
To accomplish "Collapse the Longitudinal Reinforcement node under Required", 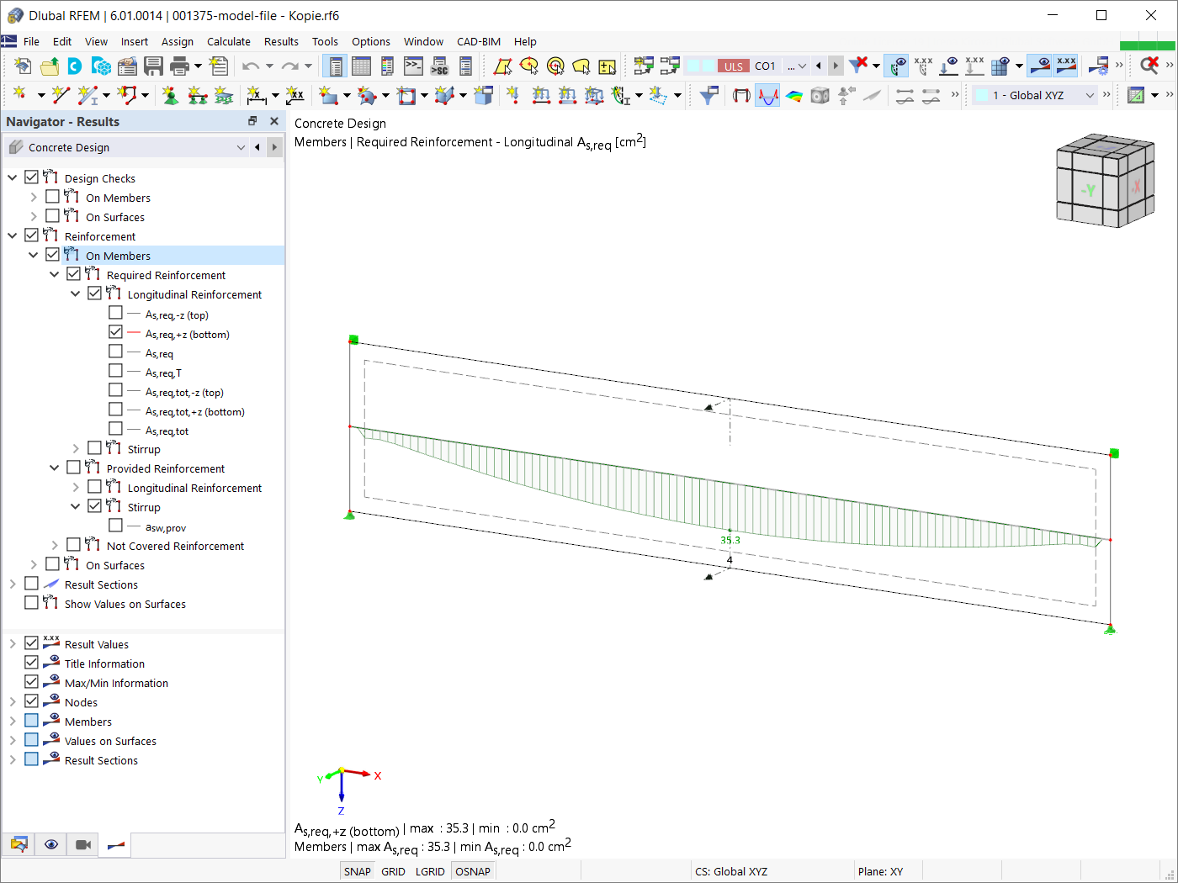I will click(75, 293).
